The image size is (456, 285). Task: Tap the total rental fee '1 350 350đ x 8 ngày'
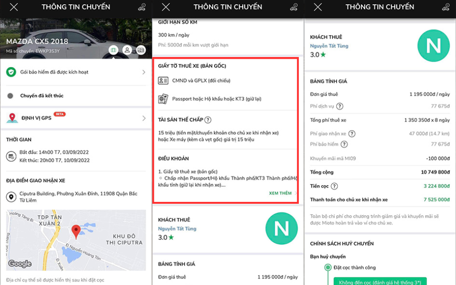tap(427, 120)
